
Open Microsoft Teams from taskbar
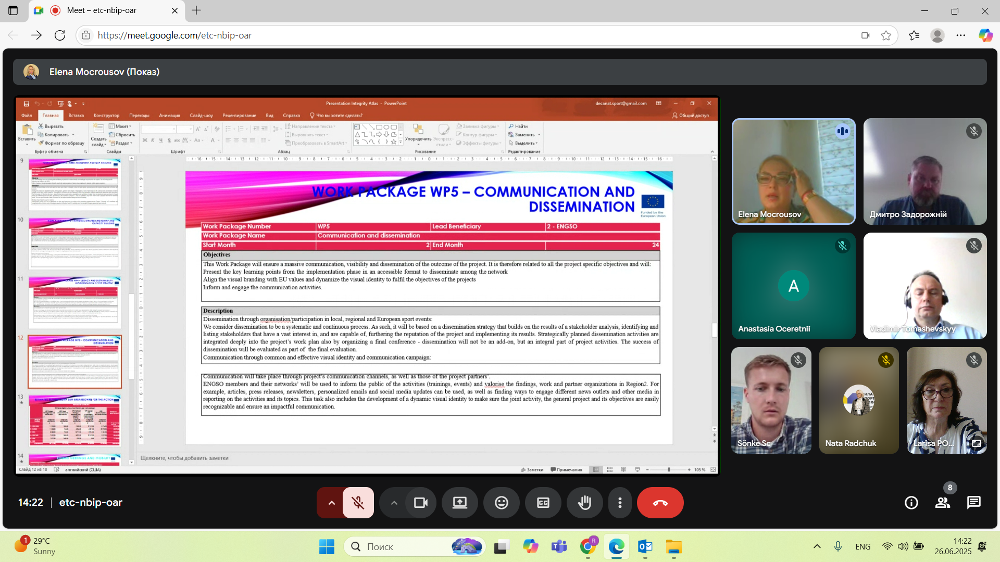click(x=559, y=547)
